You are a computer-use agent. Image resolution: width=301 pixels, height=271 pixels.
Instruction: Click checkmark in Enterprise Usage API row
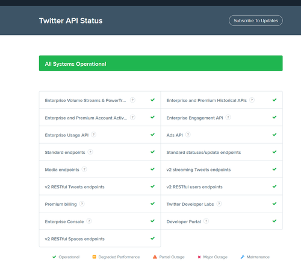[x=152, y=135]
